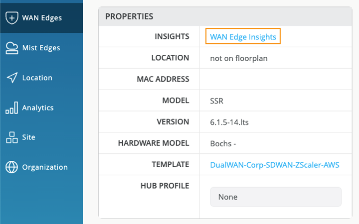Open the WAN Edge Insights link
359x224 pixels.
(243, 37)
